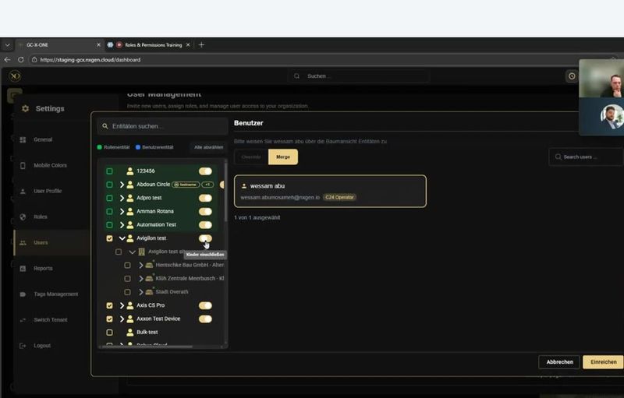The width and height of the screenshot is (624, 398).
Task: Click the browser back arrow
Action: pos(7,59)
